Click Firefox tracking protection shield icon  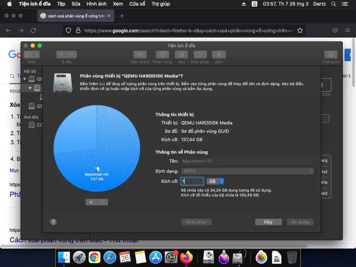[x=68, y=31]
